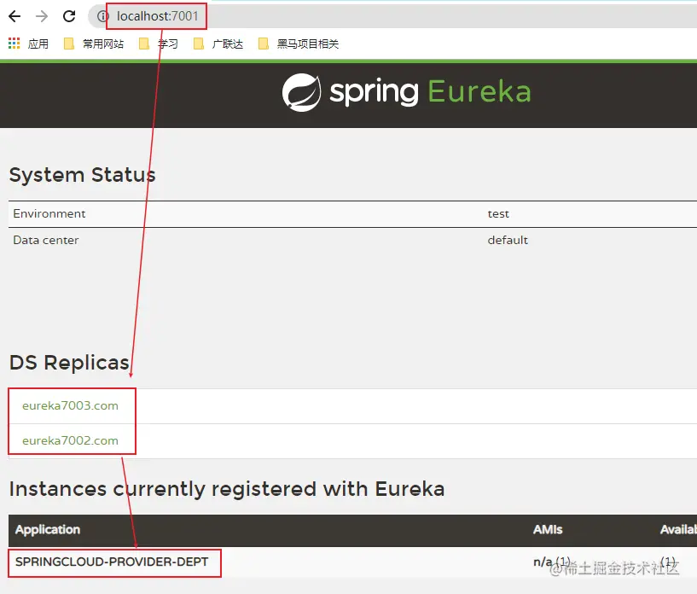Open the site info icon in the address bar
Screen dimensions: 697x594
click(x=102, y=16)
